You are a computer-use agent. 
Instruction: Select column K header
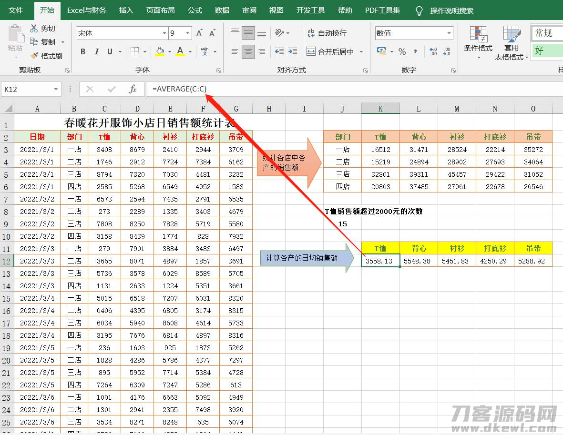click(x=380, y=108)
